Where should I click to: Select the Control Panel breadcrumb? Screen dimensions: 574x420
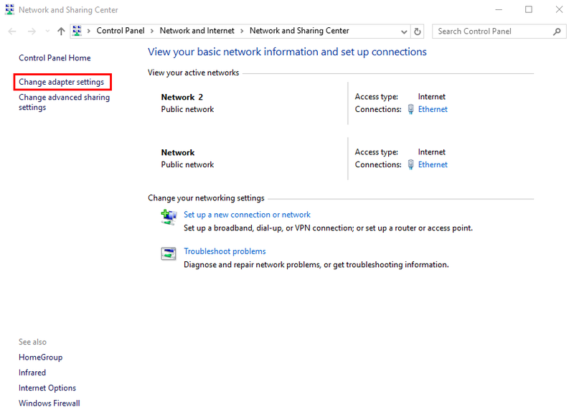(x=121, y=31)
